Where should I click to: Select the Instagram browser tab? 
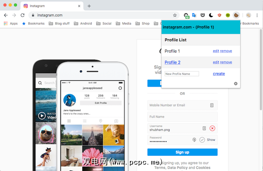point(52,6)
